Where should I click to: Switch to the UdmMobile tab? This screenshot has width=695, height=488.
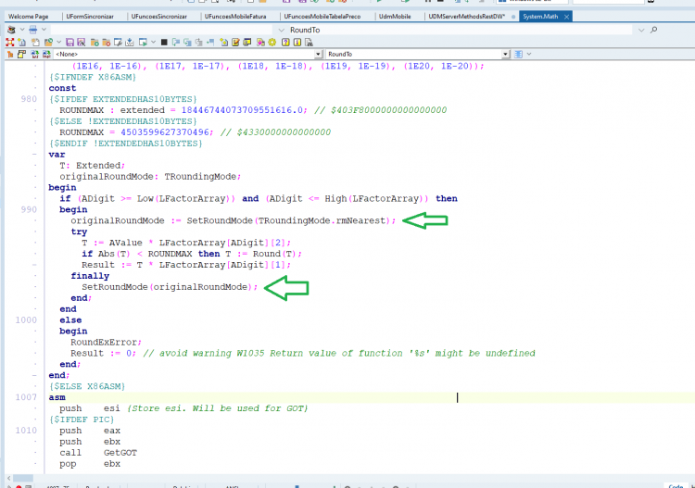pyautogui.click(x=395, y=17)
